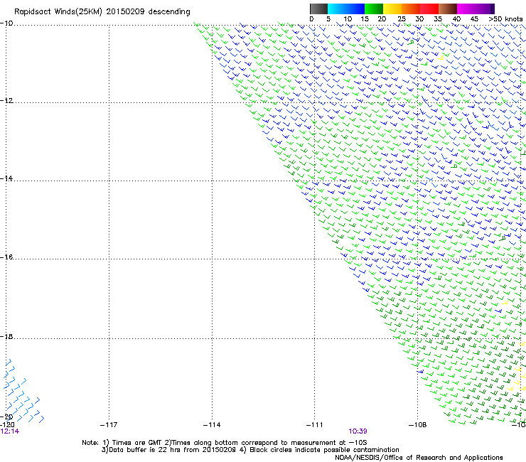Select the orange 25-30 knots color swatch

coord(411,9)
